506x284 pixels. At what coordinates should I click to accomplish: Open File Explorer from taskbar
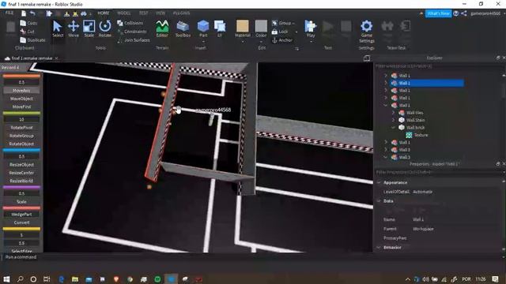(x=75, y=278)
